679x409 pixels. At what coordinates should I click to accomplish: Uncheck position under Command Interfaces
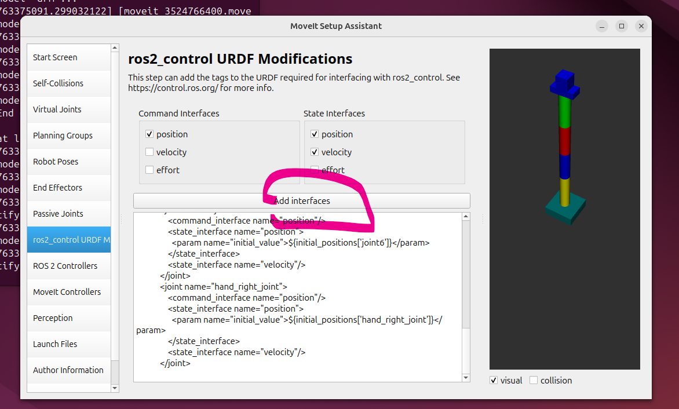pyautogui.click(x=149, y=134)
